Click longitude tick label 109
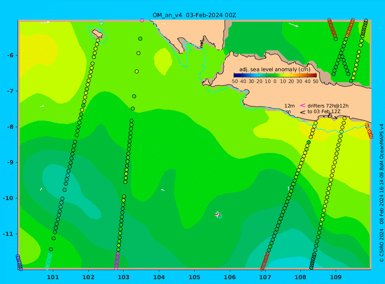Viewport: 385px width, 284px height. click(336, 277)
